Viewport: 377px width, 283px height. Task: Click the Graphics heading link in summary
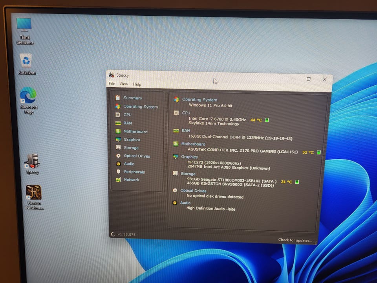(189, 157)
